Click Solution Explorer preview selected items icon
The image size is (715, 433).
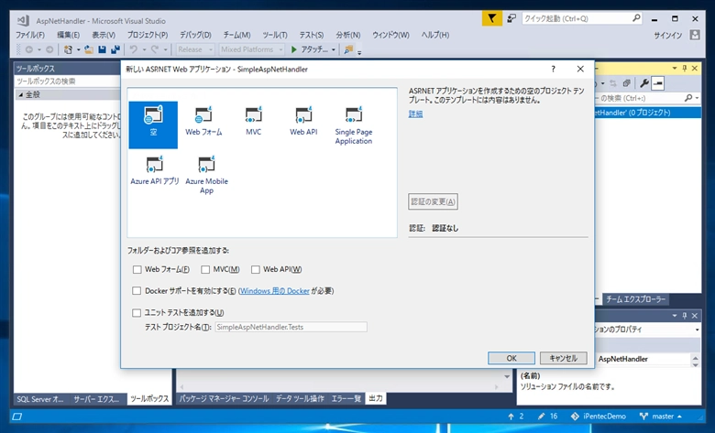pos(658,83)
